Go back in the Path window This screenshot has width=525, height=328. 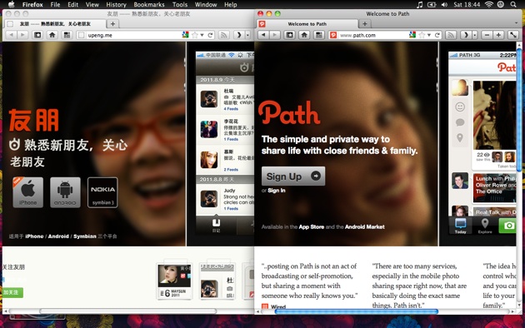263,35
